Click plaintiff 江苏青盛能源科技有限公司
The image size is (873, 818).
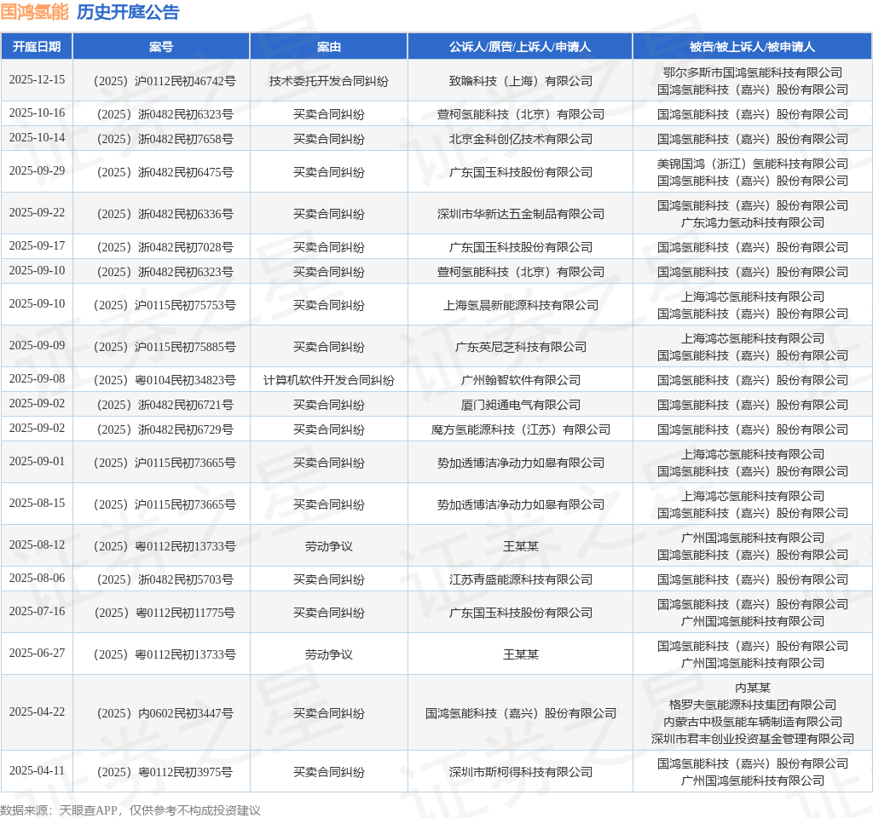(521, 579)
